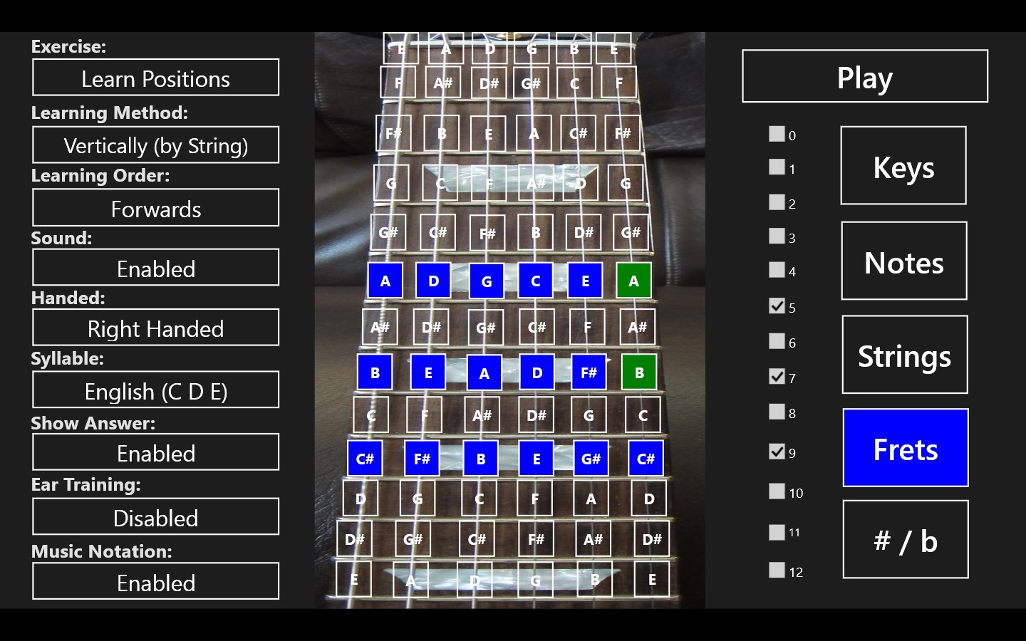
Task: Change Learning Order from Forwards
Action: (x=155, y=208)
